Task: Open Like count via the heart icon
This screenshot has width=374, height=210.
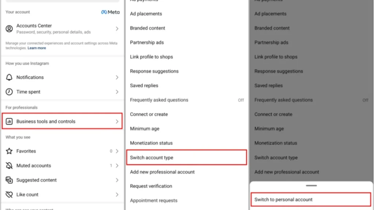Action: pyautogui.click(x=9, y=194)
